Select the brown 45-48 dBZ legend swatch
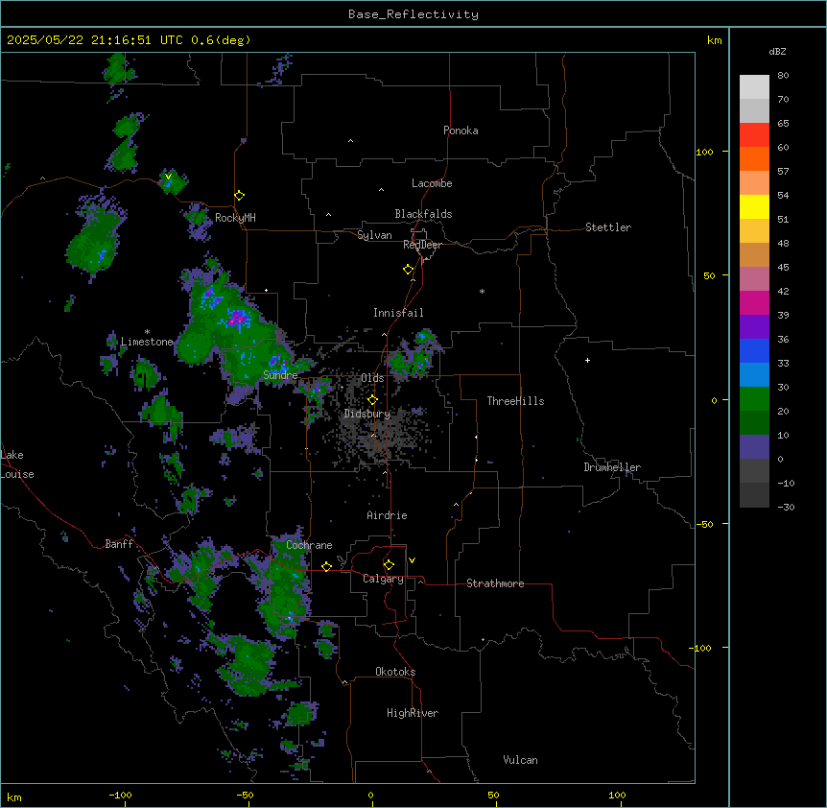Viewport: 827px width, 808px height. pyautogui.click(x=754, y=255)
